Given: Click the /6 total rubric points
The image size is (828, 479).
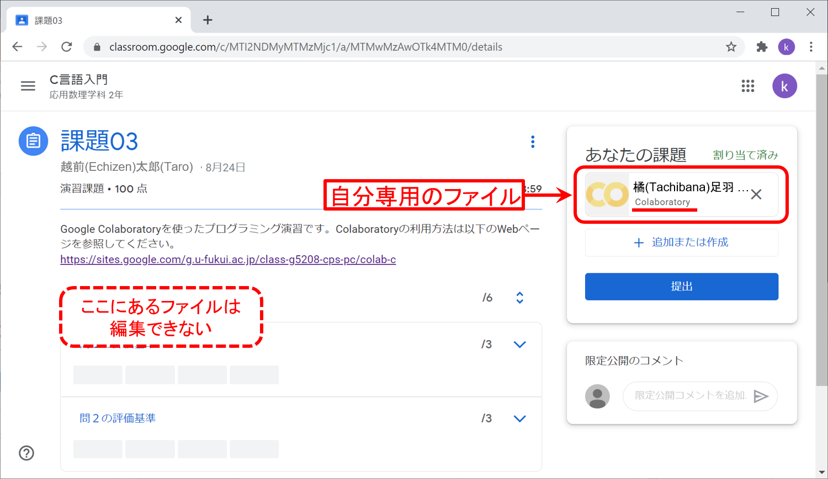Looking at the screenshot, I should [x=487, y=298].
